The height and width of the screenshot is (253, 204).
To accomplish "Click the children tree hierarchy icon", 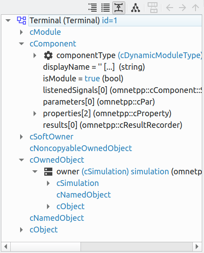I will [136, 8].
